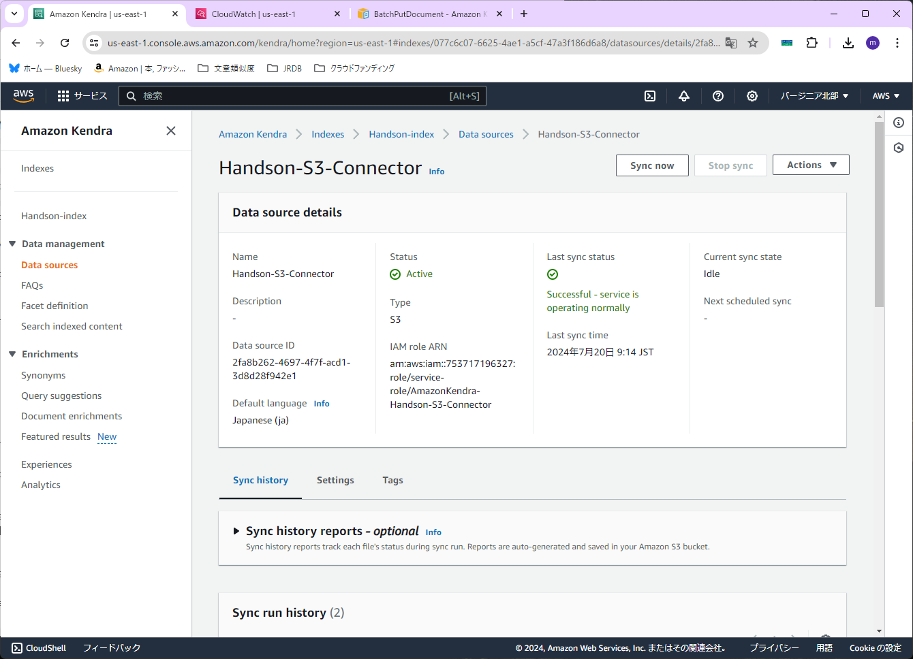Close the BatchPutDocument browser tab

click(x=499, y=14)
